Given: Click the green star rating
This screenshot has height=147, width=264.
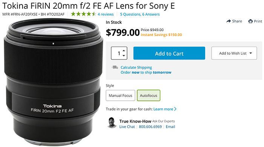Looking at the screenshot, I should (83, 14).
